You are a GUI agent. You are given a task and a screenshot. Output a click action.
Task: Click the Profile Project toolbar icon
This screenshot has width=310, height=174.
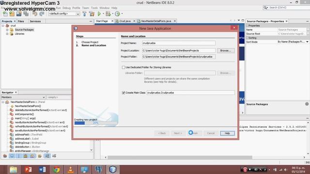(x=117, y=14)
